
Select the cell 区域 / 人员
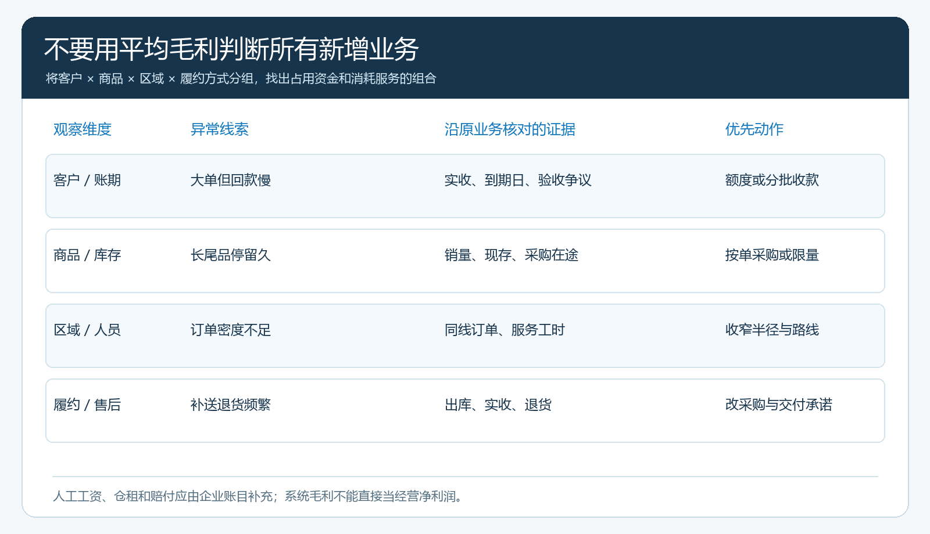pos(87,330)
